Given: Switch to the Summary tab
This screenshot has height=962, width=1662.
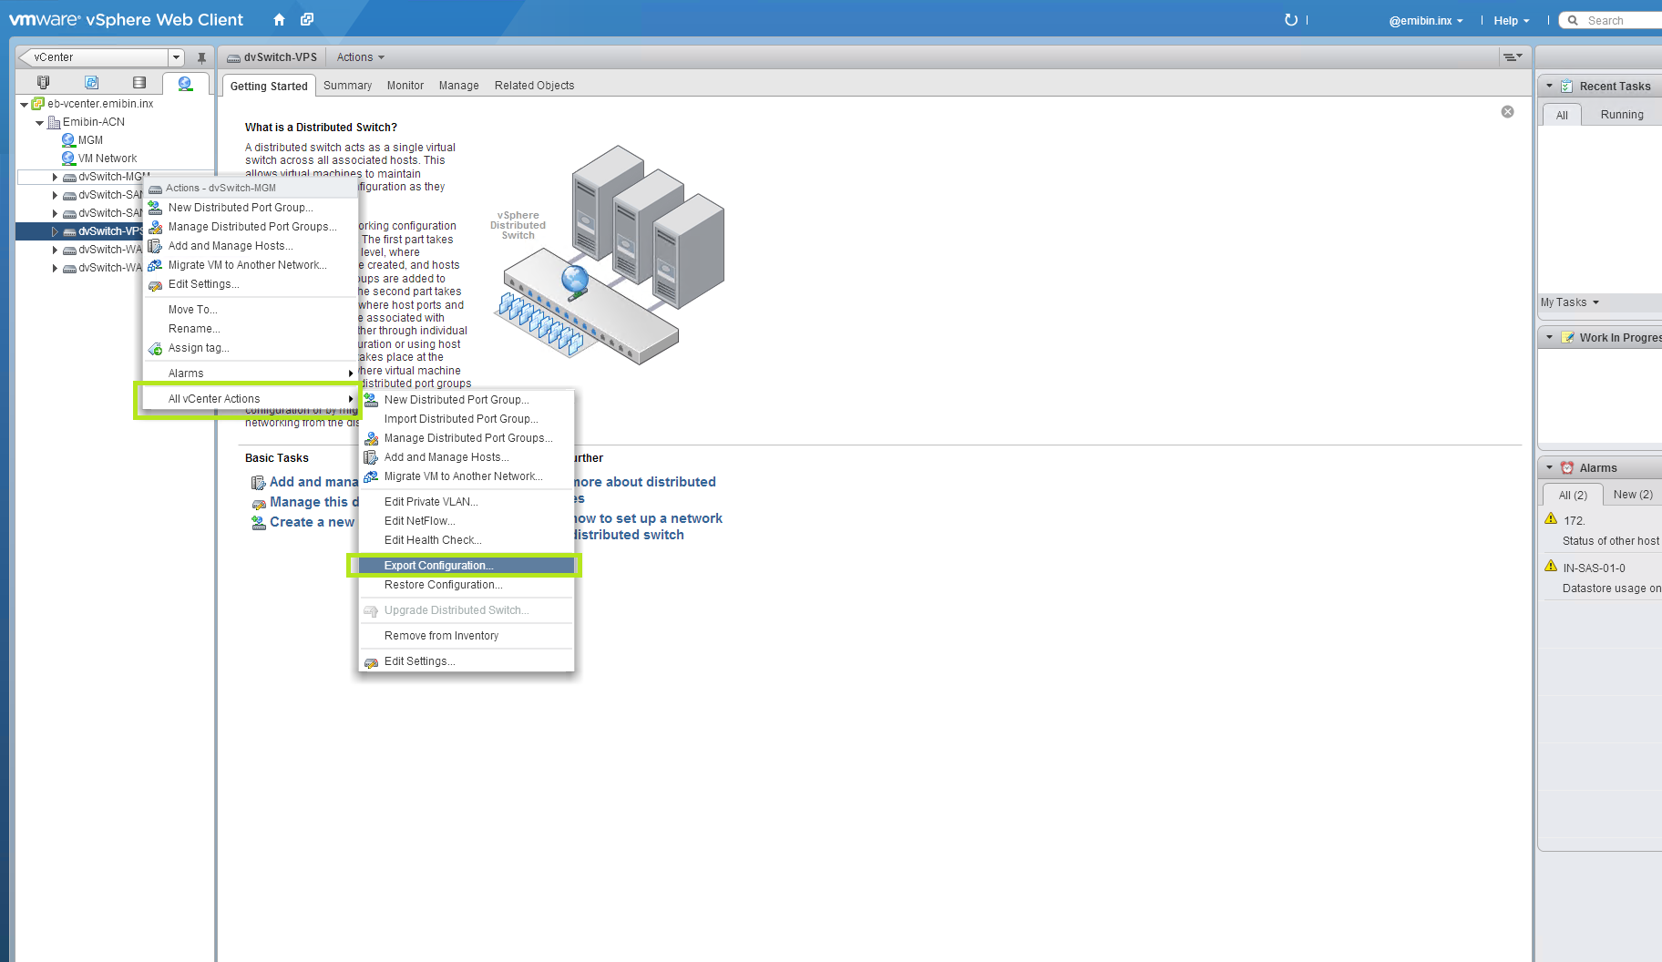Looking at the screenshot, I should 347,86.
